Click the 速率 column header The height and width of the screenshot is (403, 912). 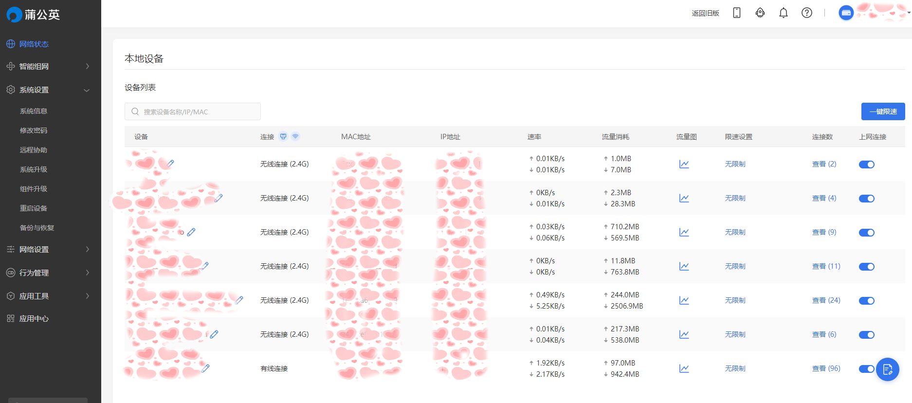pyautogui.click(x=534, y=137)
